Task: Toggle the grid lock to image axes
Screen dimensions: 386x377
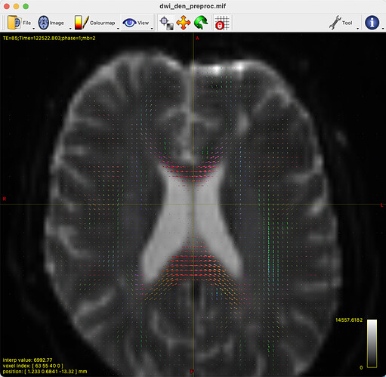Action: click(x=222, y=23)
